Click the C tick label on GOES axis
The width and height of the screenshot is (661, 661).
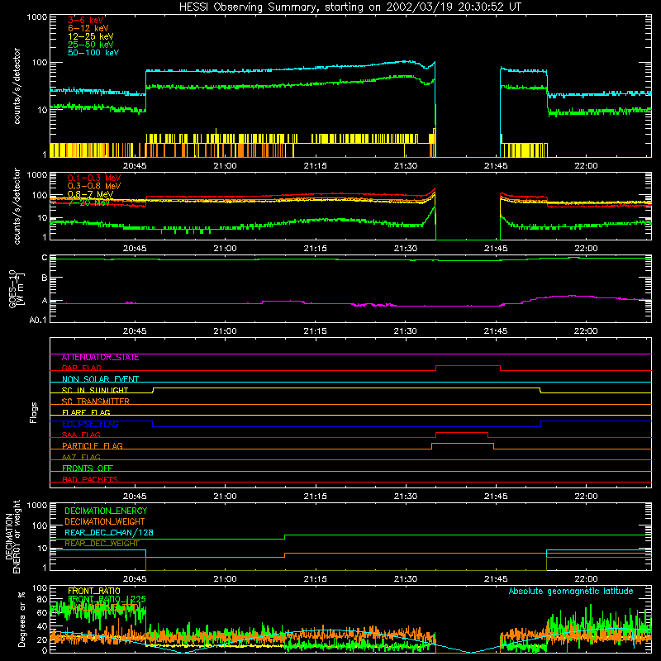[x=45, y=258]
